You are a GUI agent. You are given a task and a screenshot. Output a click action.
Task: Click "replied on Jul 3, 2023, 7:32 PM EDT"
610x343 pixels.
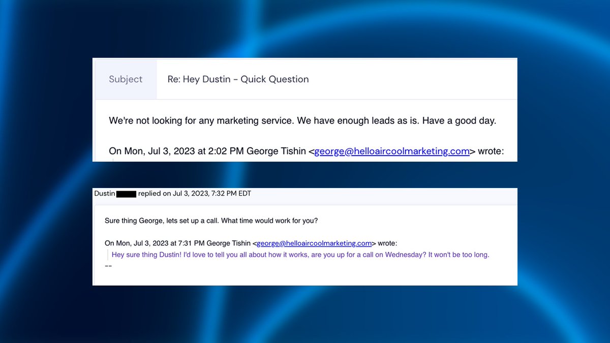[x=195, y=194]
